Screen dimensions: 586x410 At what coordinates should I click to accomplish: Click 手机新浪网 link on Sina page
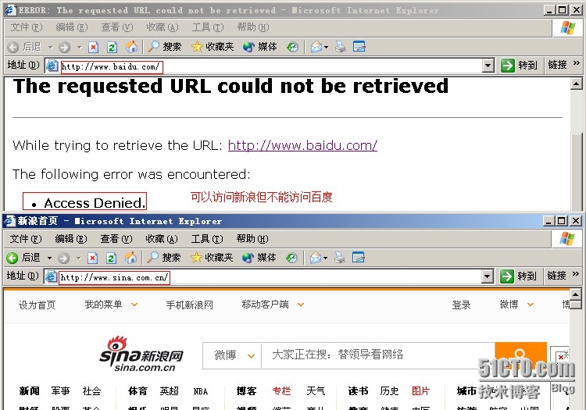(190, 305)
